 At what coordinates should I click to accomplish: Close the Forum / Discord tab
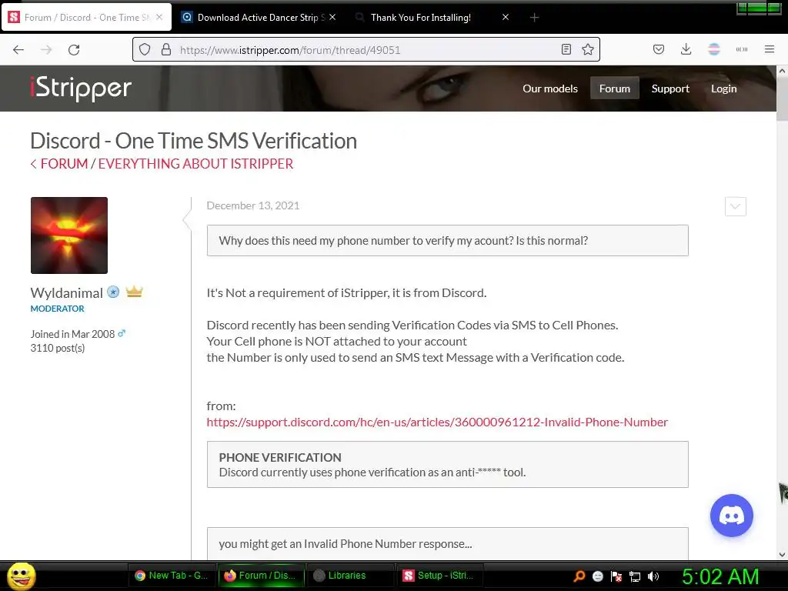(159, 17)
